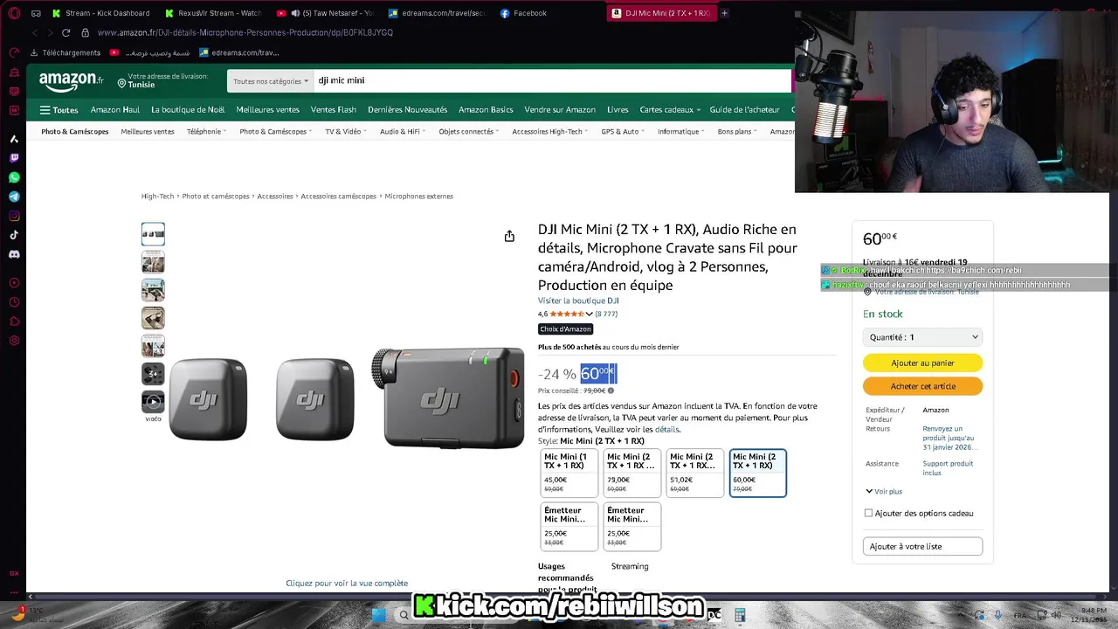1118x629 pixels.
Task: Click the Amazon search field
Action: [550, 81]
